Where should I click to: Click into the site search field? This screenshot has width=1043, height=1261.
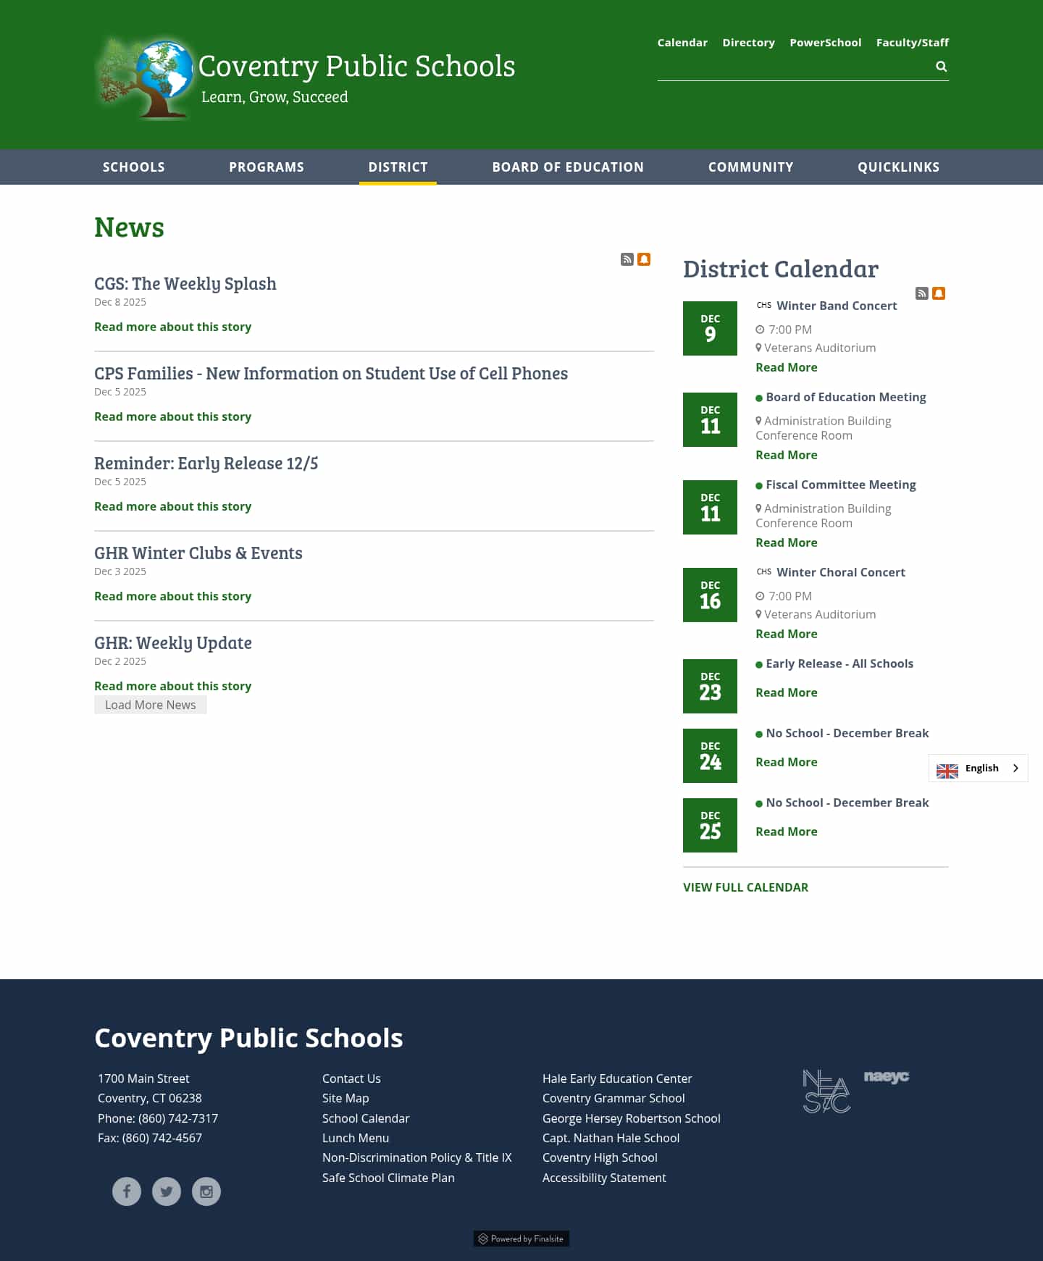795,67
